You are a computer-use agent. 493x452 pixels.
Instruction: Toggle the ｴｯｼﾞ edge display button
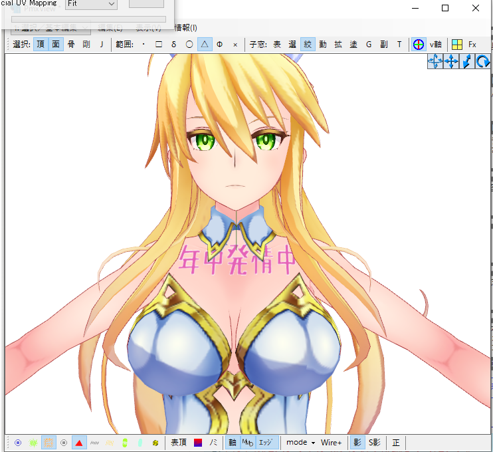266,443
